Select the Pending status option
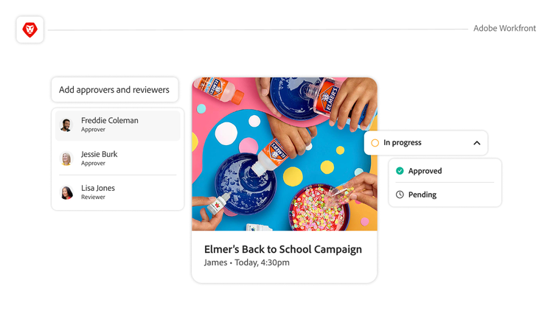The width and height of the screenshot is (553, 311). click(422, 195)
